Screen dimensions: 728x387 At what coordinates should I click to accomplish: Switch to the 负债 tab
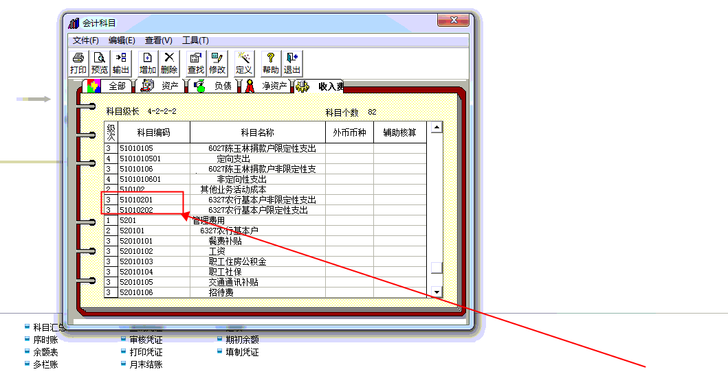tap(214, 86)
